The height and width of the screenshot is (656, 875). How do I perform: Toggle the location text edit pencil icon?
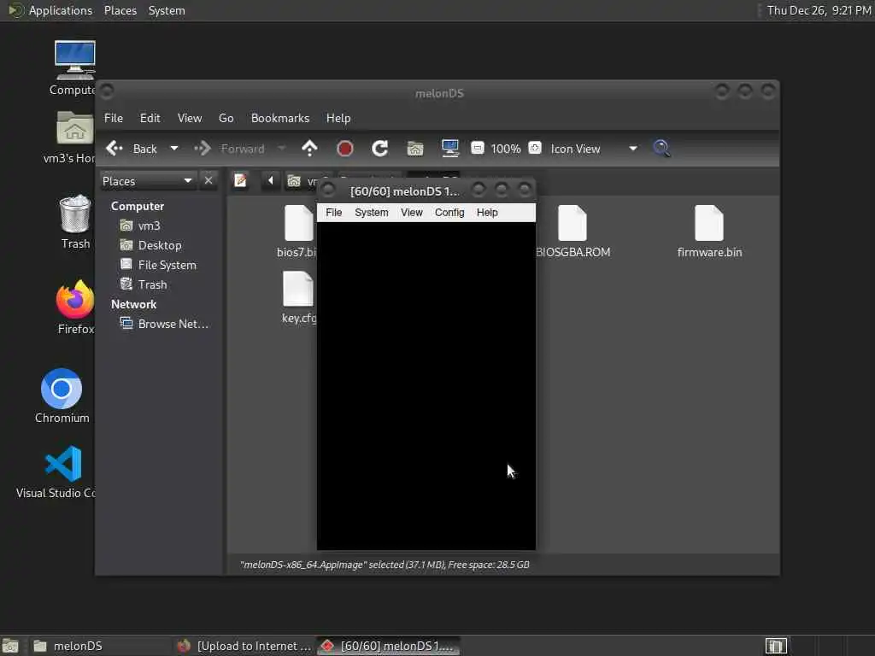click(240, 181)
